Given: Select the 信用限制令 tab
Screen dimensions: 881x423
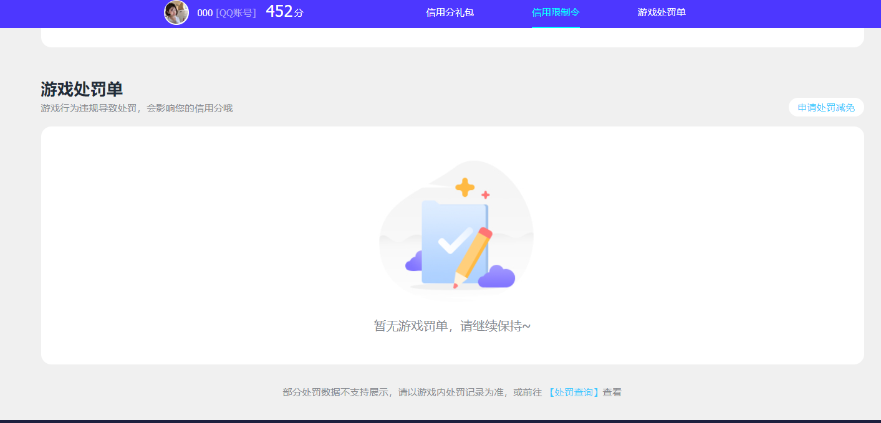Looking at the screenshot, I should click(x=555, y=12).
